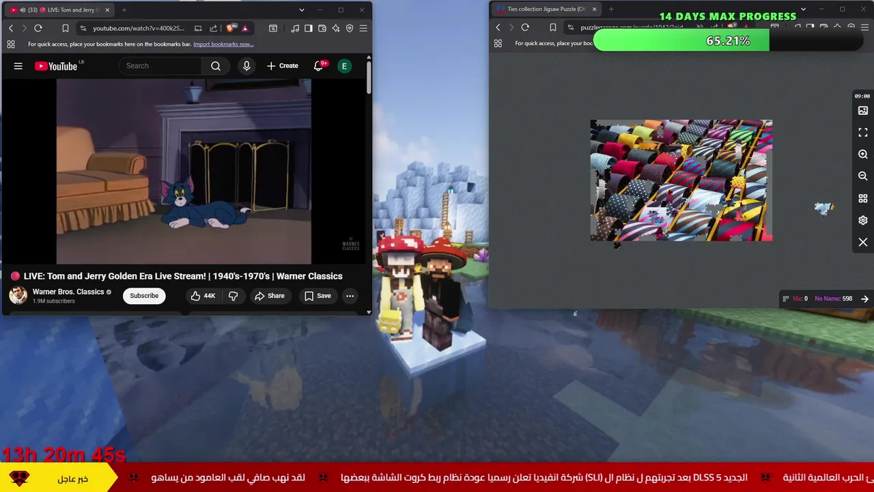Close the puzzle side toolbar with X

tap(863, 243)
